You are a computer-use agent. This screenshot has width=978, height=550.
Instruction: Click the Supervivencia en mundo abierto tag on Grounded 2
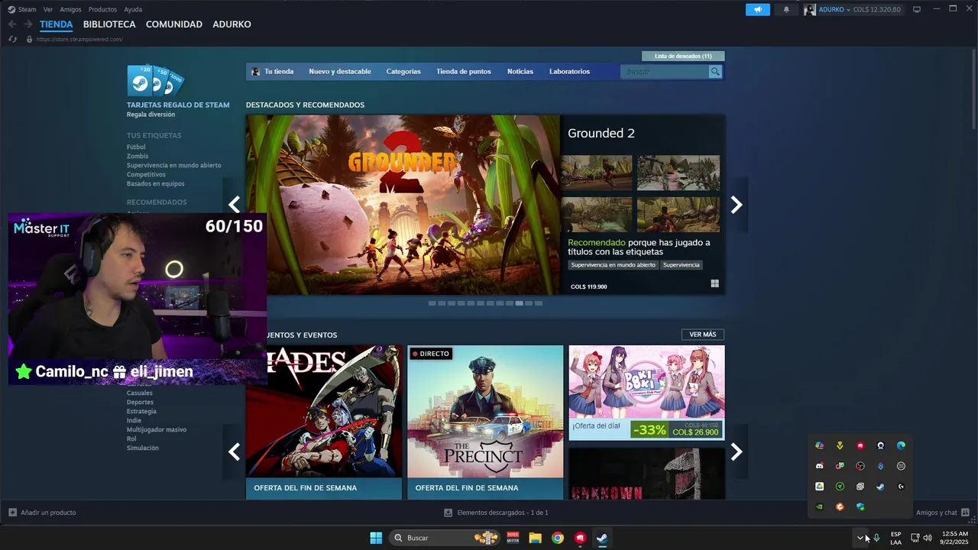613,265
